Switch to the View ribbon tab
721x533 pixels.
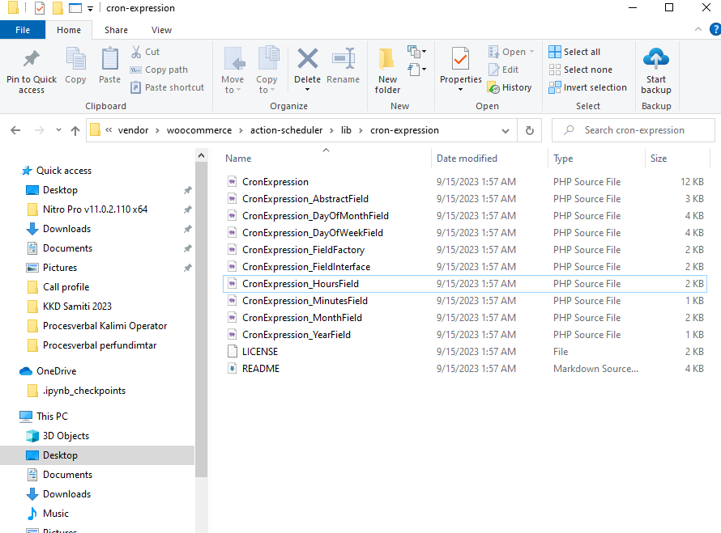pyautogui.click(x=161, y=30)
